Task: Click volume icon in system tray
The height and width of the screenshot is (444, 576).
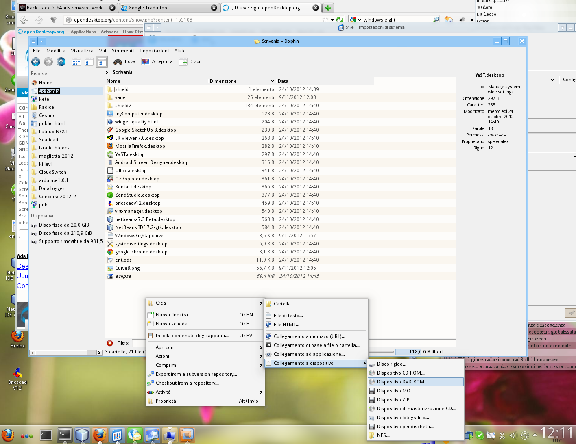Action: (513, 435)
